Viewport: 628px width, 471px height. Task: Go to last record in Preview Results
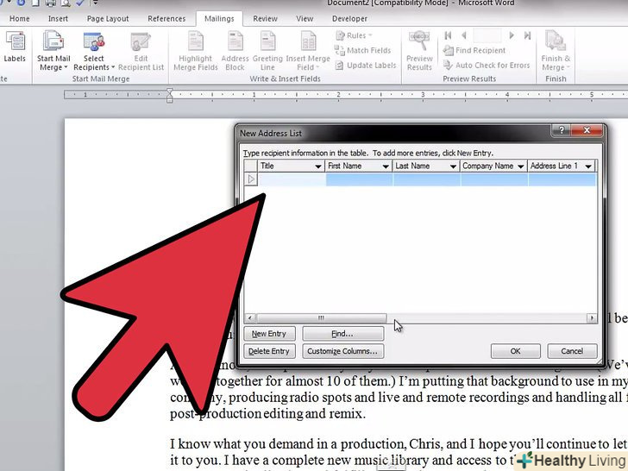(527, 35)
